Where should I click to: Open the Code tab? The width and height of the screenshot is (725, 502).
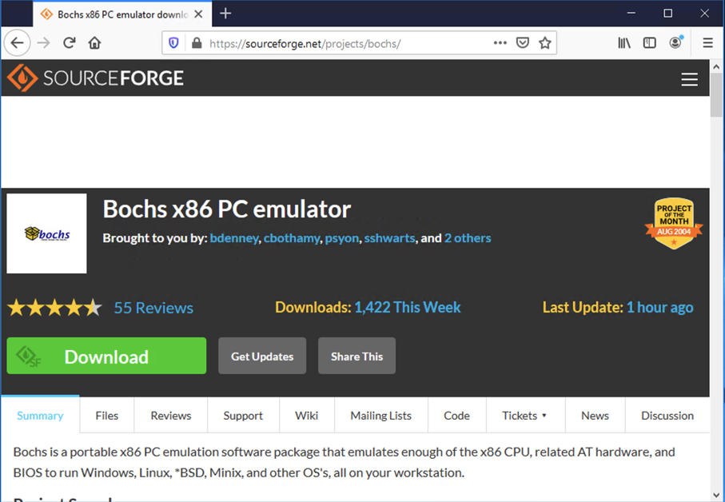click(x=457, y=416)
